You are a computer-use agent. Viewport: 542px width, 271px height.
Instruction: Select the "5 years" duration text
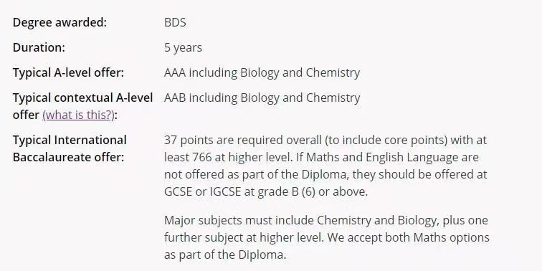point(183,48)
